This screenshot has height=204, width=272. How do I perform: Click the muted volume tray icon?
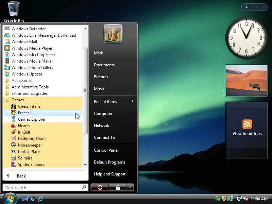246,199
